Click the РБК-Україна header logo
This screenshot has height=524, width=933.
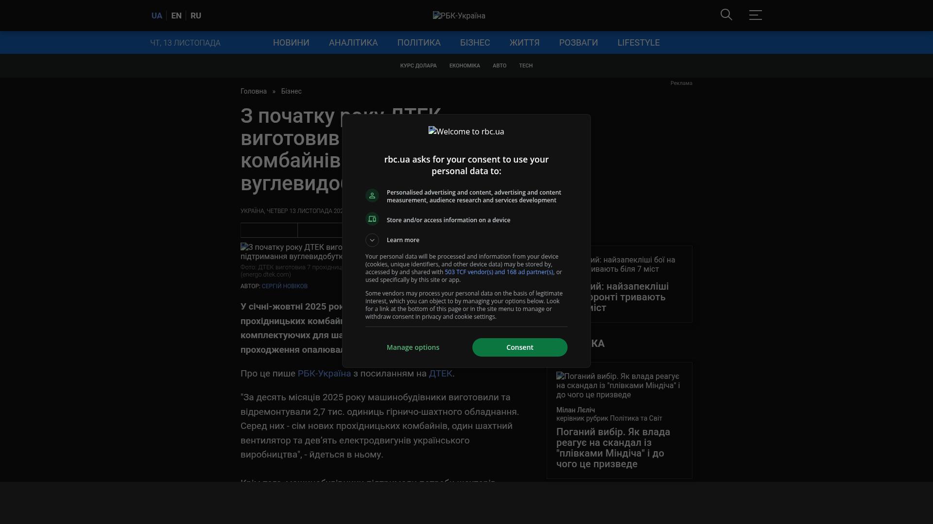459,16
